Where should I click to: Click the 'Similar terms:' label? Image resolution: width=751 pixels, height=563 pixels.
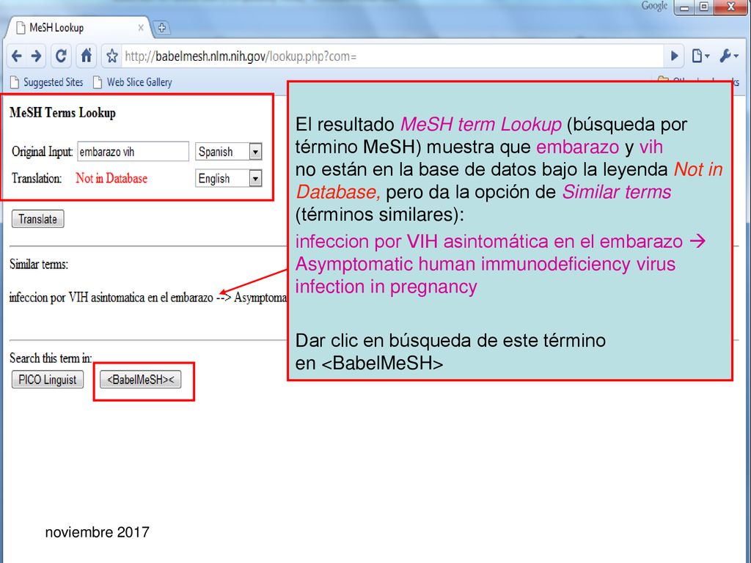point(39,264)
